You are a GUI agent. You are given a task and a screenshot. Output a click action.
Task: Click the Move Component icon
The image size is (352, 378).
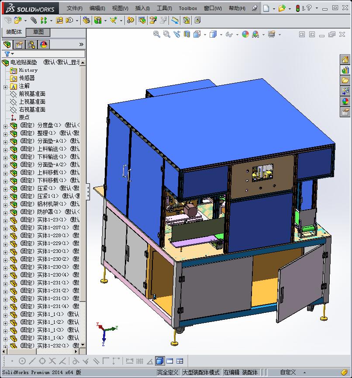69,20
